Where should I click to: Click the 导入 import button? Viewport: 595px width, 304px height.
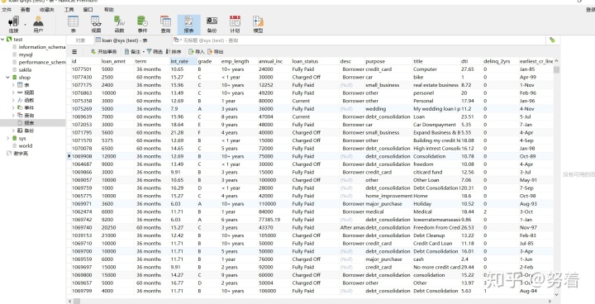[x=197, y=51]
